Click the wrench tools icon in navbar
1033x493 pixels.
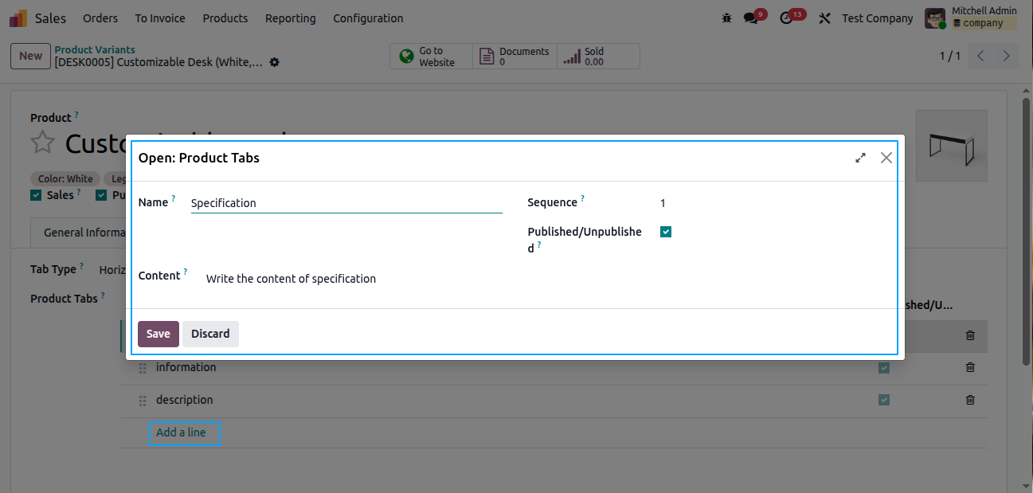825,18
